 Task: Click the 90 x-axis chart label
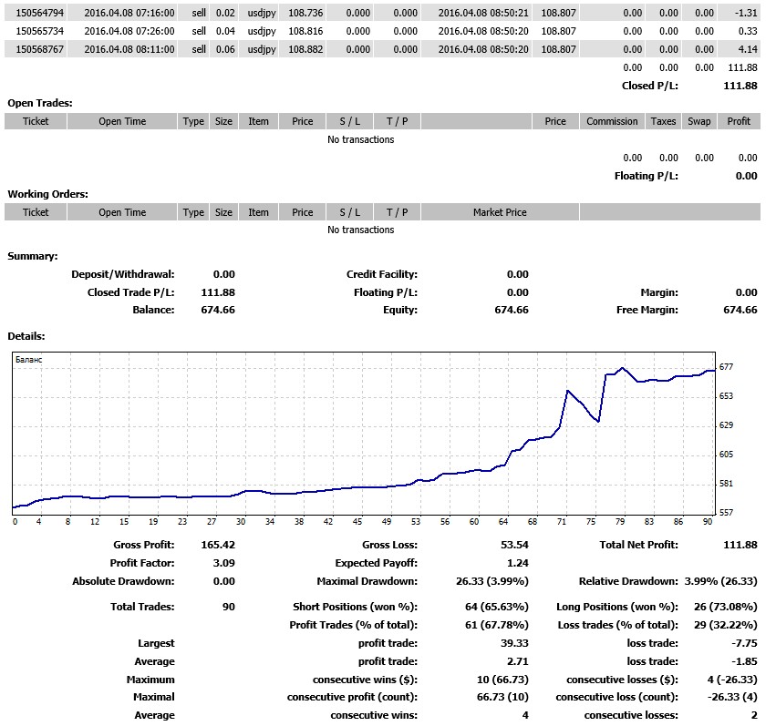click(x=708, y=521)
